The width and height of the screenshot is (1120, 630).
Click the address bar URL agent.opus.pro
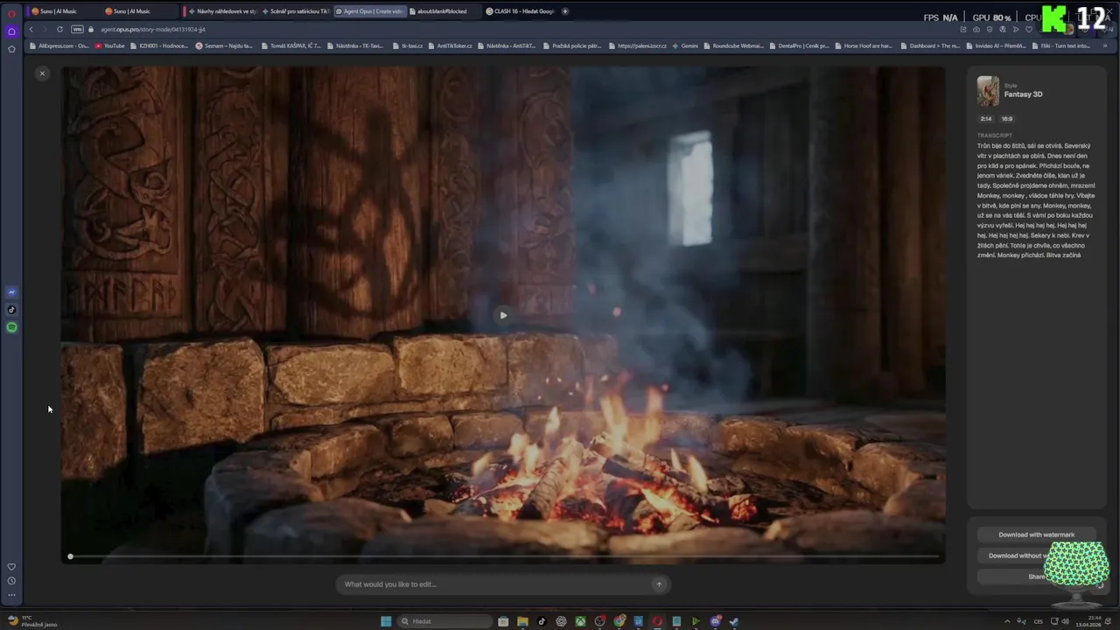point(153,30)
